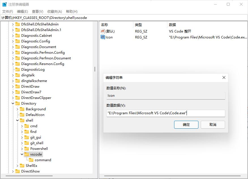Screen dimensions: 248x179
Task: Click the folder icon for DiagnosticLog
Action: point(18,70)
